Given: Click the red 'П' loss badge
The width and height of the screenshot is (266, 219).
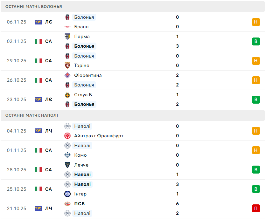Looking at the screenshot, I should point(256,209).
